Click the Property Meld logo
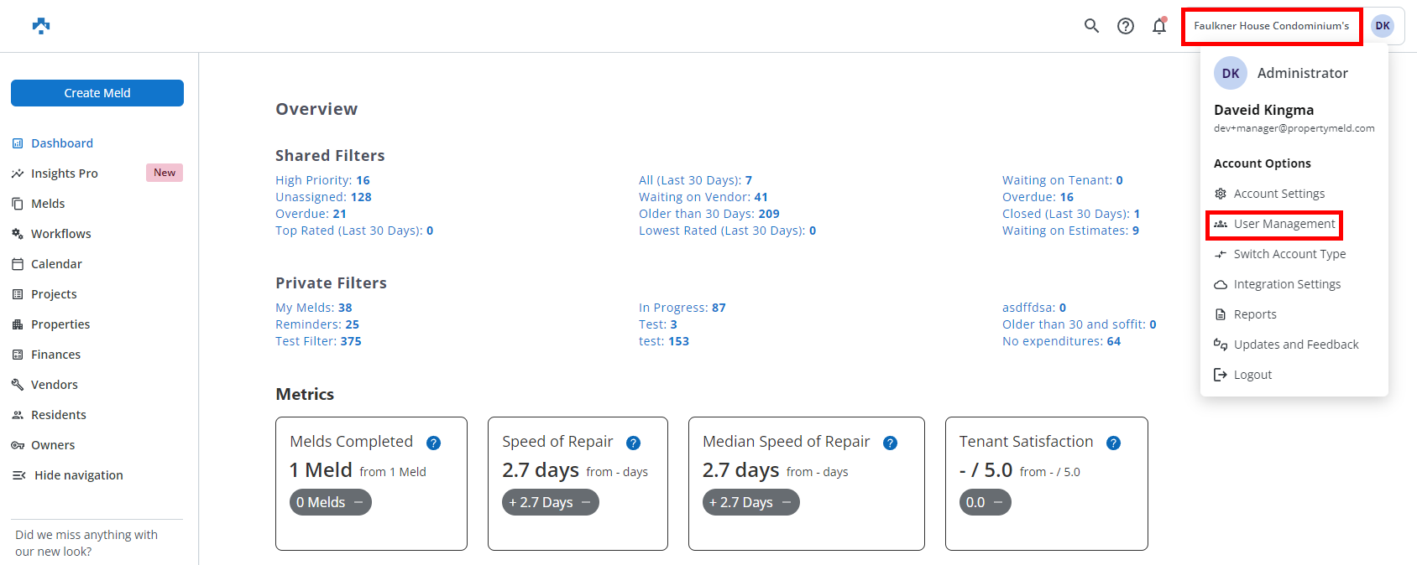 (x=41, y=26)
